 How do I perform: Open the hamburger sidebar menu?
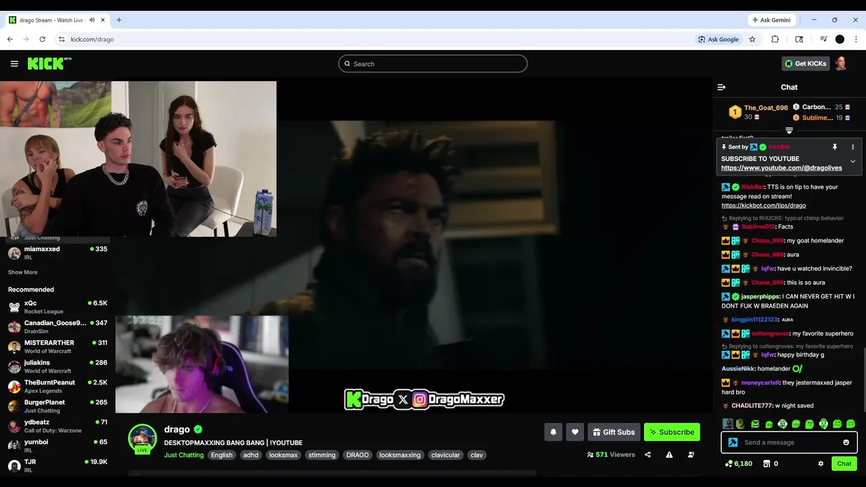click(x=14, y=64)
